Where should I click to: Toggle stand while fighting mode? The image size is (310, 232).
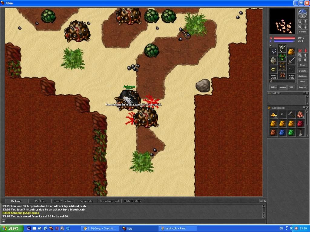[x=305, y=50]
